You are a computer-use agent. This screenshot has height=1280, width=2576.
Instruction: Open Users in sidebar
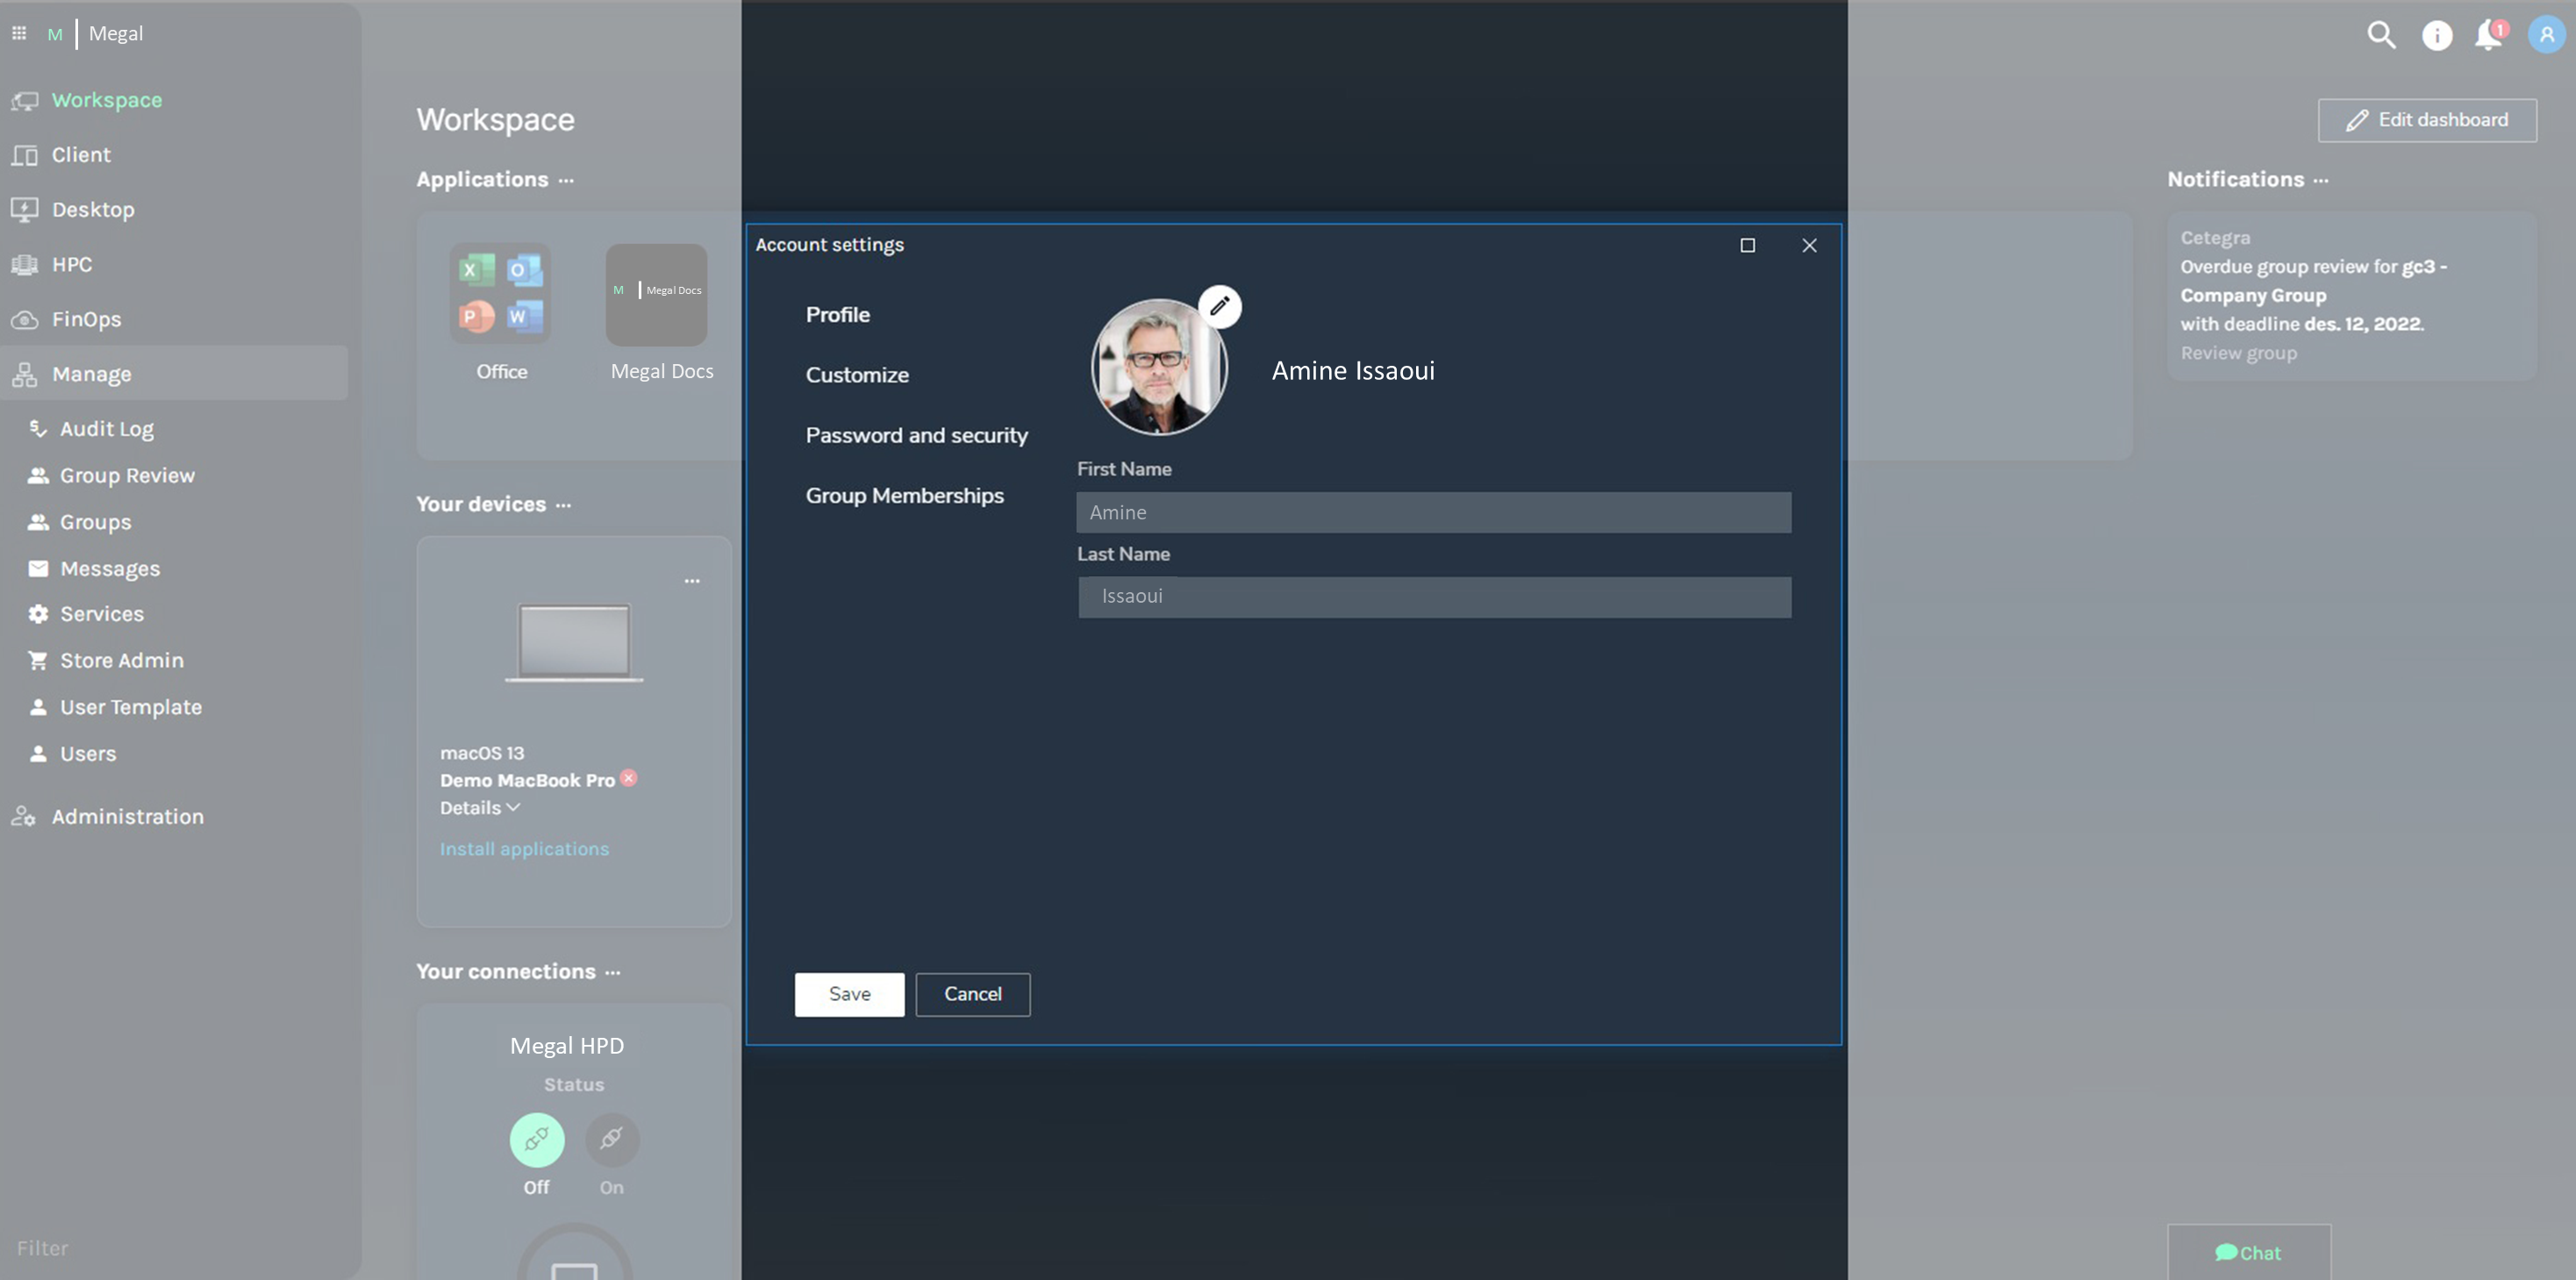pos(87,753)
